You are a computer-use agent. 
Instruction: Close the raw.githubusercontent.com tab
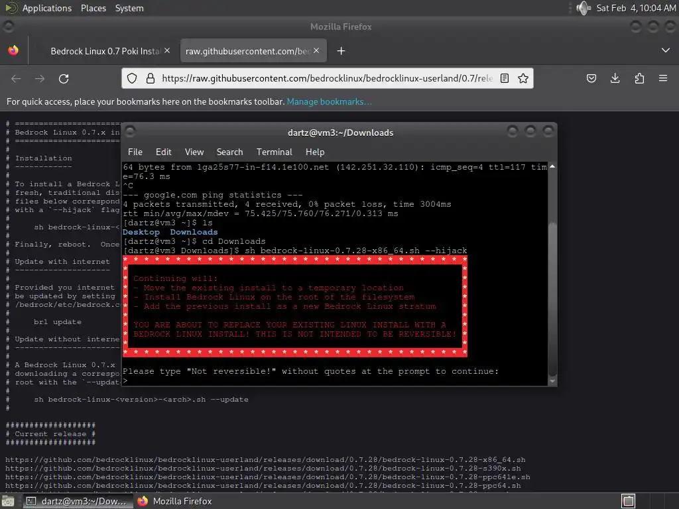point(316,50)
